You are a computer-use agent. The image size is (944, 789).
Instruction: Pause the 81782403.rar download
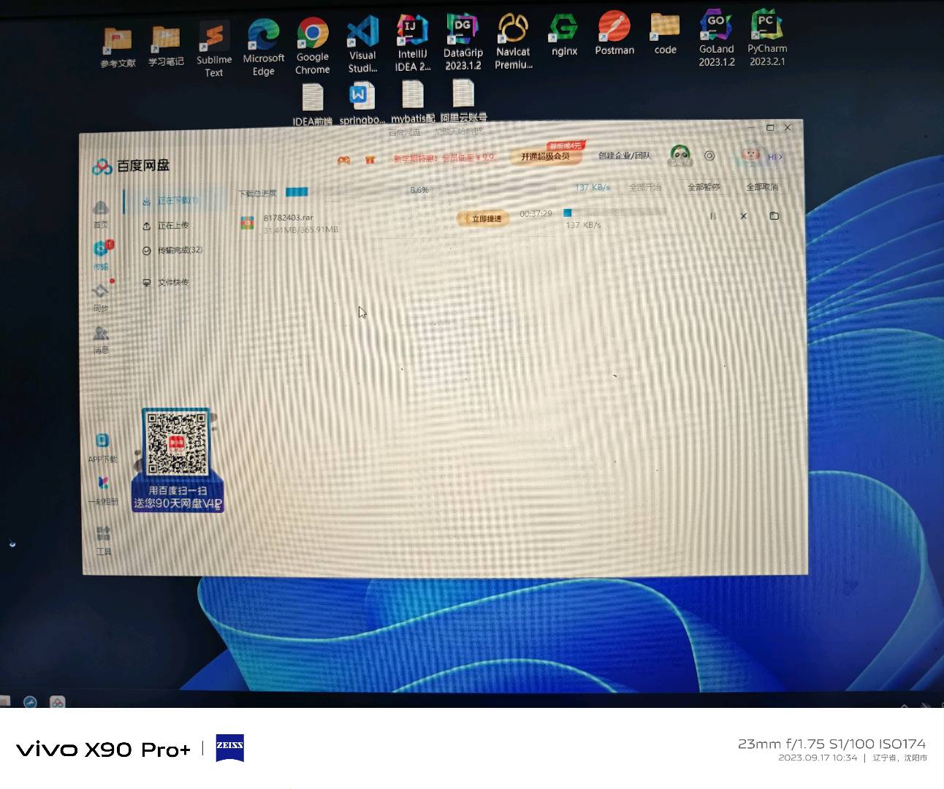[712, 216]
